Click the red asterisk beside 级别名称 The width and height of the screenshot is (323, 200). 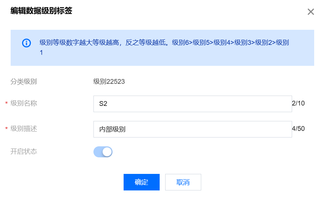(6, 103)
